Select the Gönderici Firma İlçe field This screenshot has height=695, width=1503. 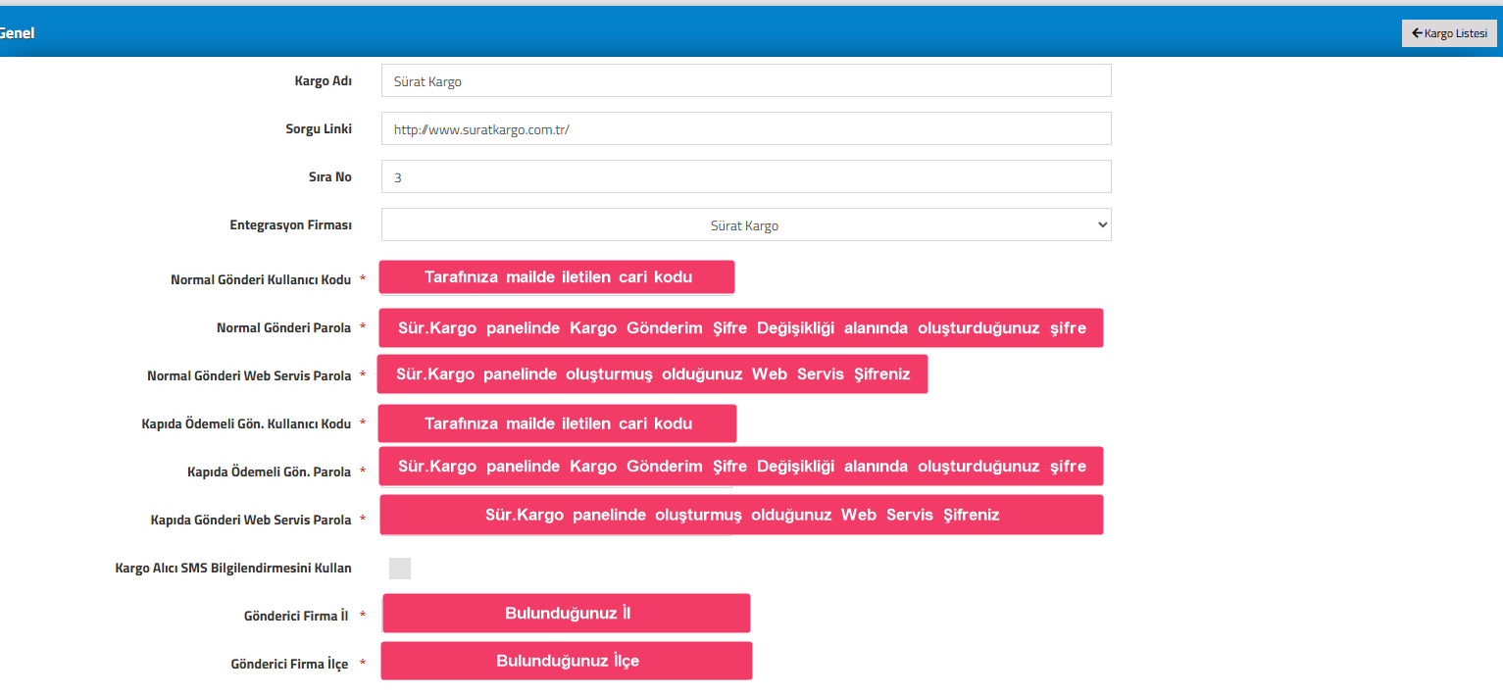tap(566, 661)
